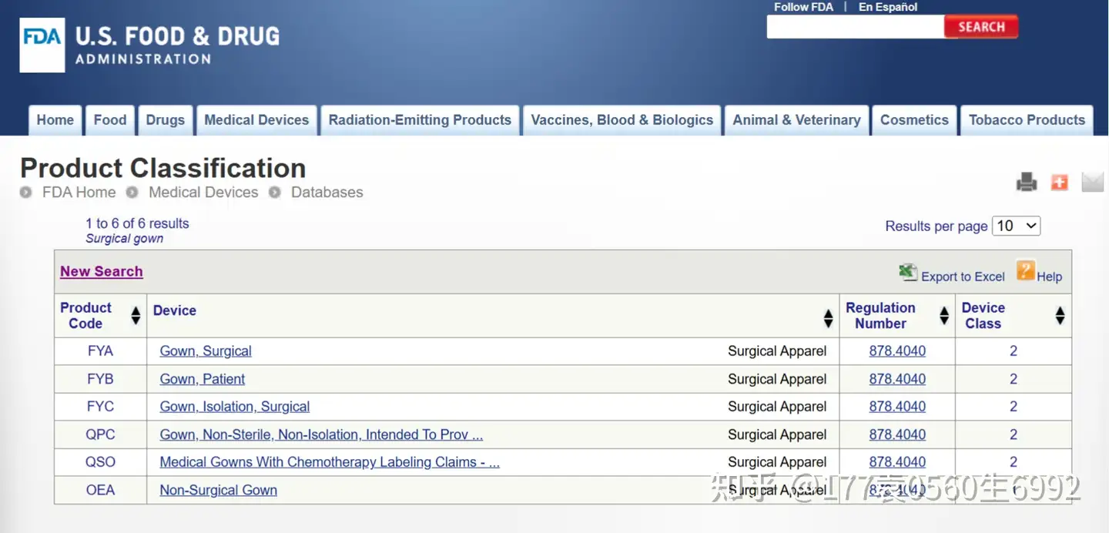Click the FDA Home breadcrumb

pos(79,193)
